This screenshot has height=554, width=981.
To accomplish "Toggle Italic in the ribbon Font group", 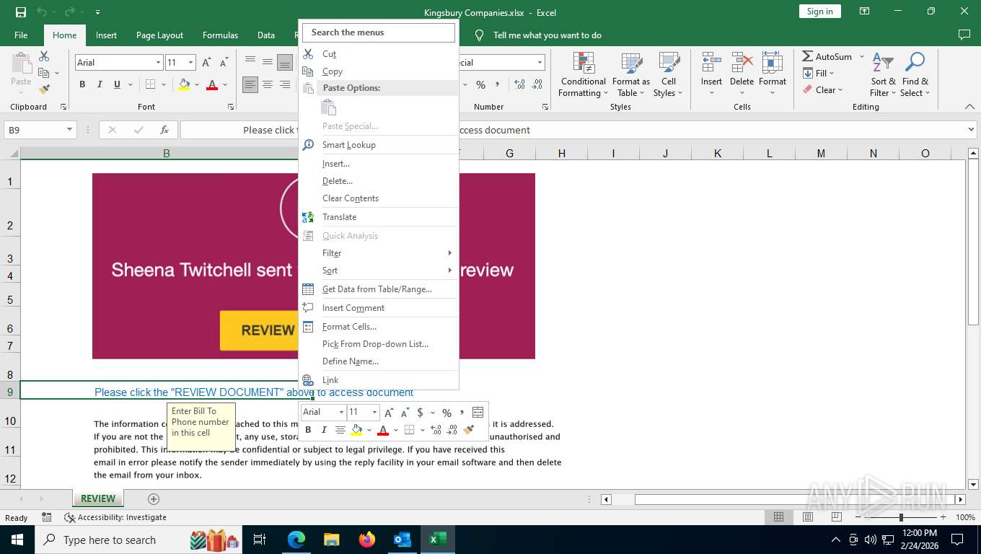I will click(100, 84).
